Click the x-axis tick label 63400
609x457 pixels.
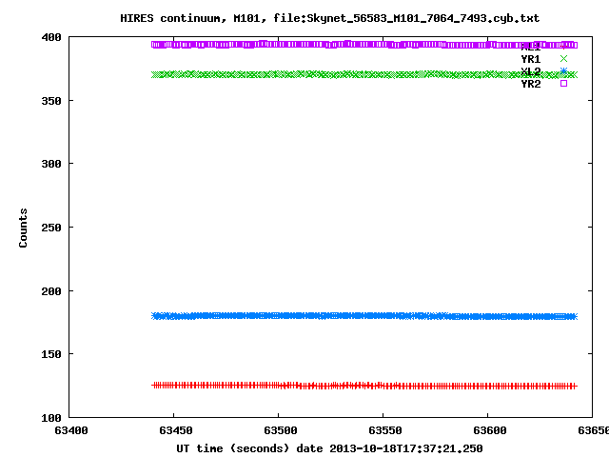pos(71,430)
